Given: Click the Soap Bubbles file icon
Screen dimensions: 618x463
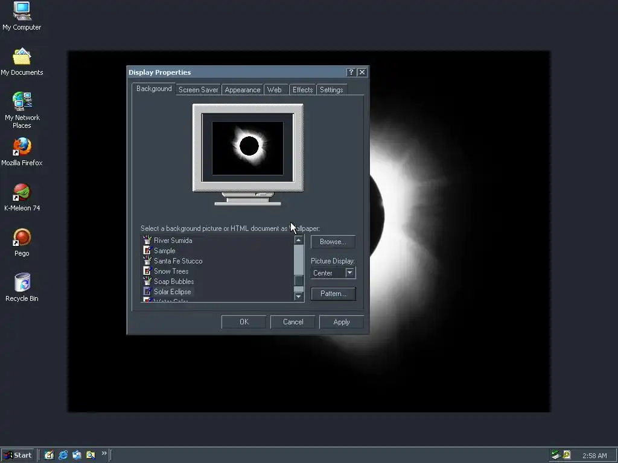Looking at the screenshot, I should coord(147,281).
